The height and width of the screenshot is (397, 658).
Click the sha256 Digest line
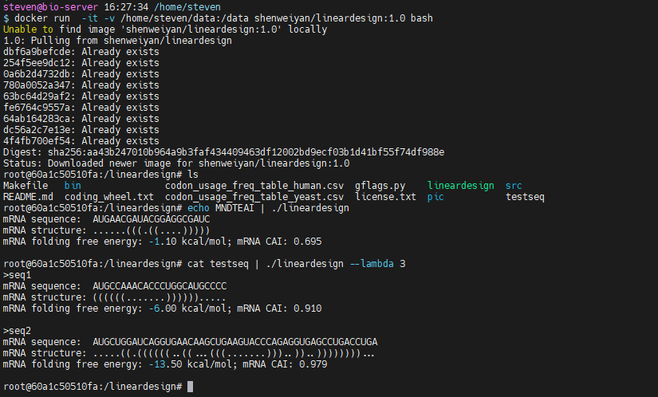(x=223, y=151)
